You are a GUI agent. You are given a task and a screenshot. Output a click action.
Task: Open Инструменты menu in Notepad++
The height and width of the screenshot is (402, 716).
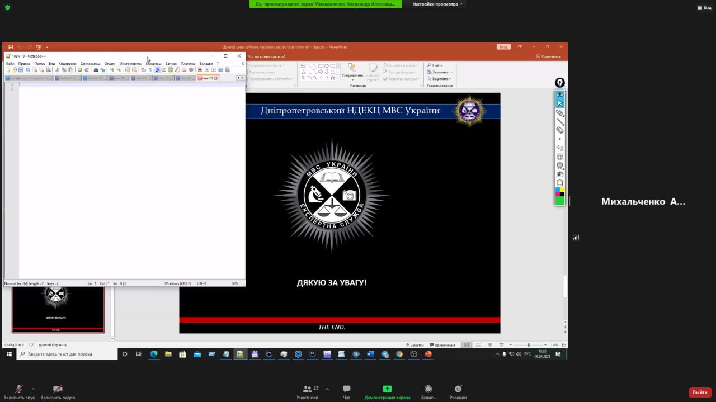130,64
